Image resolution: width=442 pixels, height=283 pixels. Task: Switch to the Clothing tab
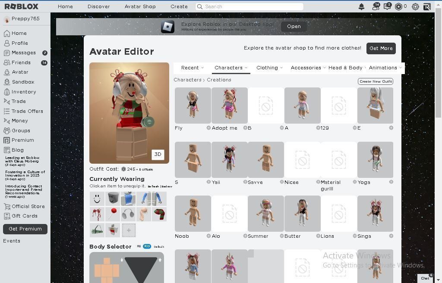pyautogui.click(x=268, y=68)
